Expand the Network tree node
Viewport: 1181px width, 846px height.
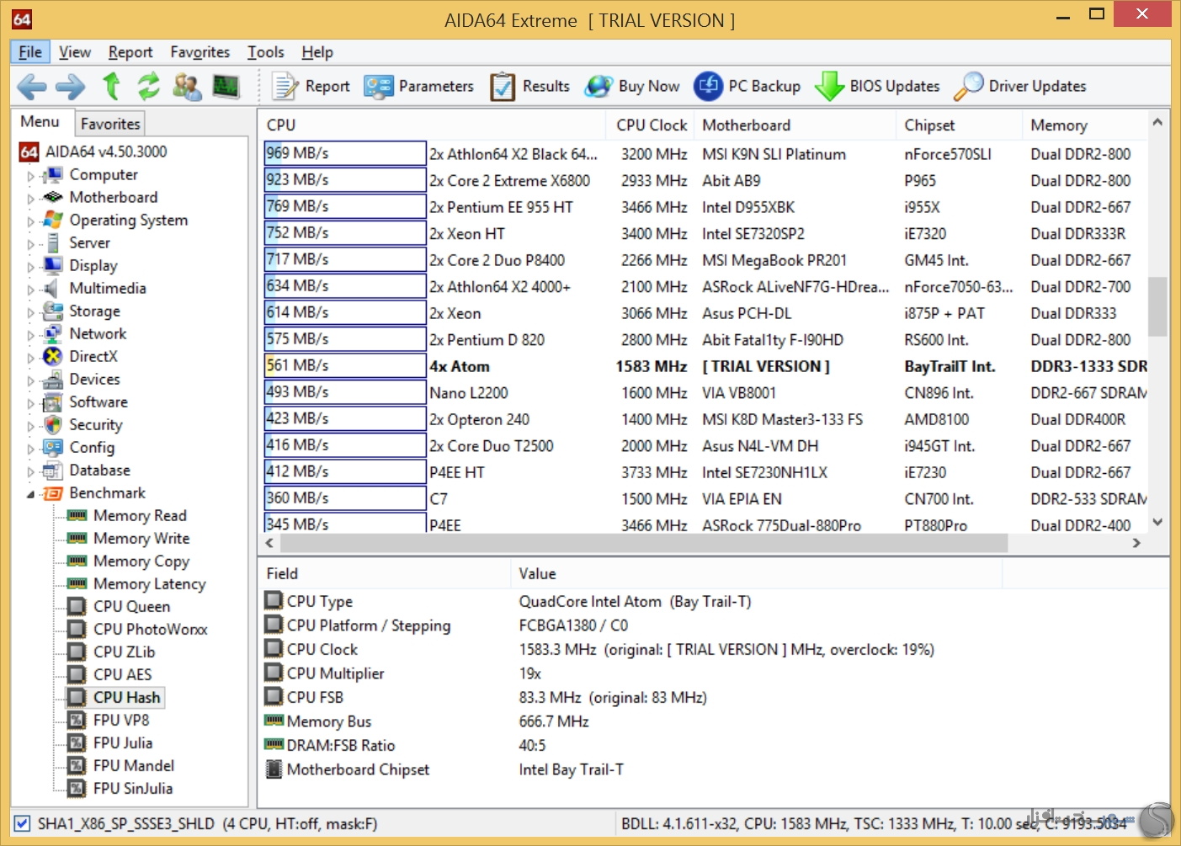point(30,335)
